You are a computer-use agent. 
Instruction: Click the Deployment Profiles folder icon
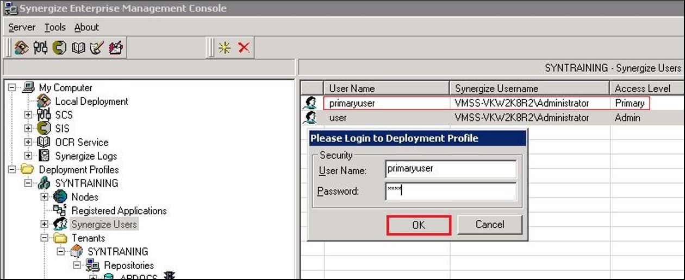pos(28,169)
